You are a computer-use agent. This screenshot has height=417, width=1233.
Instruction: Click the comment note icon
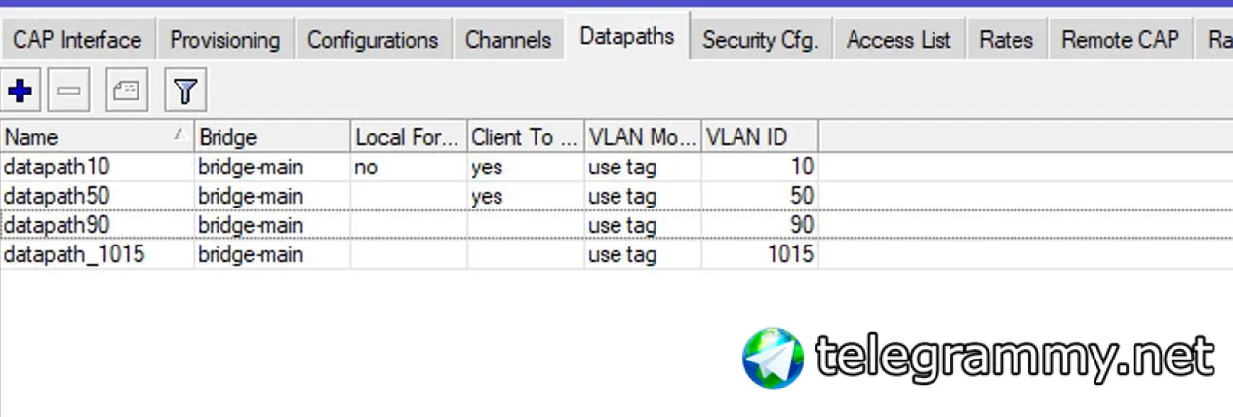pyautogui.click(x=127, y=92)
